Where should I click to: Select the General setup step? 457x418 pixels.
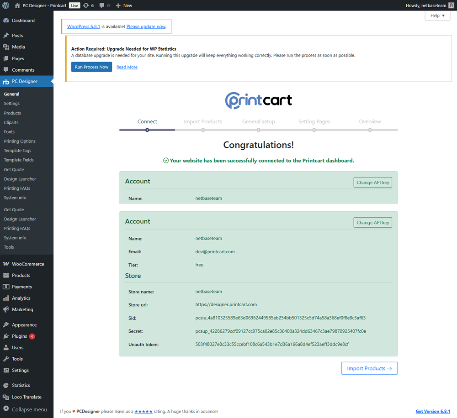(x=259, y=122)
